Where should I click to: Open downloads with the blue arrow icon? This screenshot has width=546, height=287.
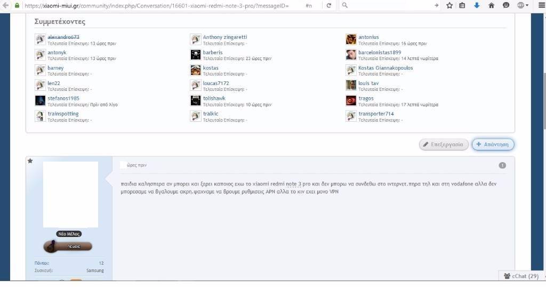pos(477,5)
